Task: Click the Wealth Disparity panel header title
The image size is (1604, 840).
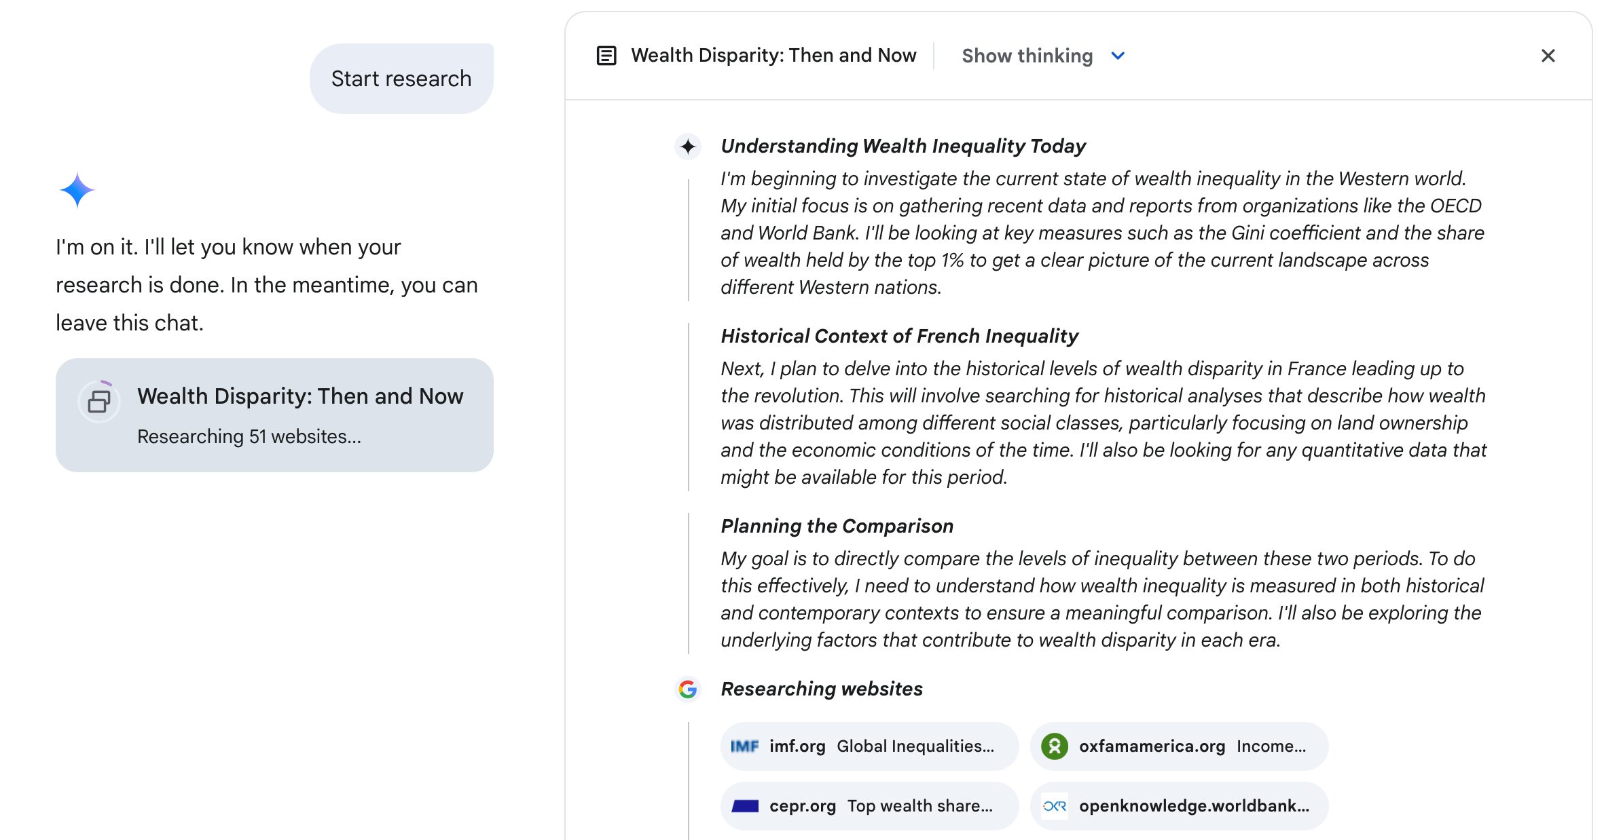Action: 773,56
